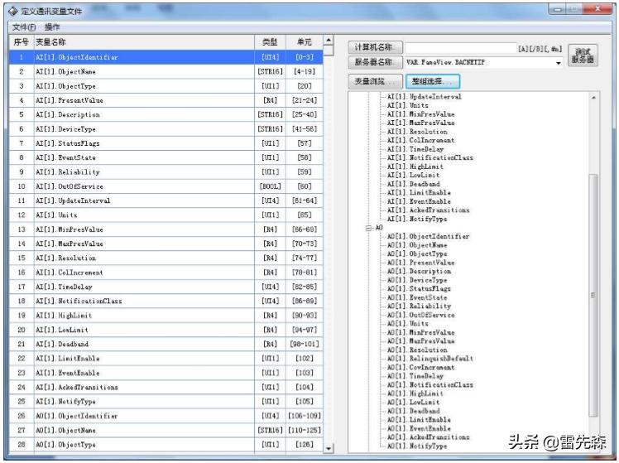Open the server name dropdown arrow
The image size is (619, 463).
(x=559, y=63)
